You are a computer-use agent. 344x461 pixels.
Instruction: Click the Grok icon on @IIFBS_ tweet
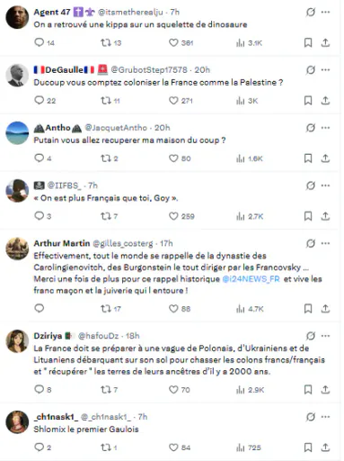(x=311, y=185)
